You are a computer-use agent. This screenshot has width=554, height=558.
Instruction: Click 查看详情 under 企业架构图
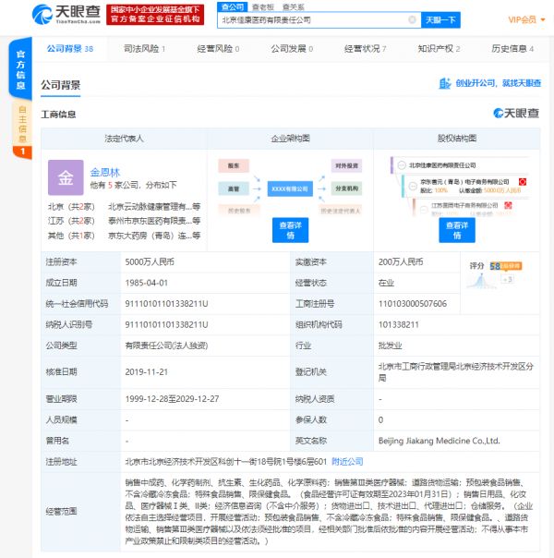(x=290, y=230)
